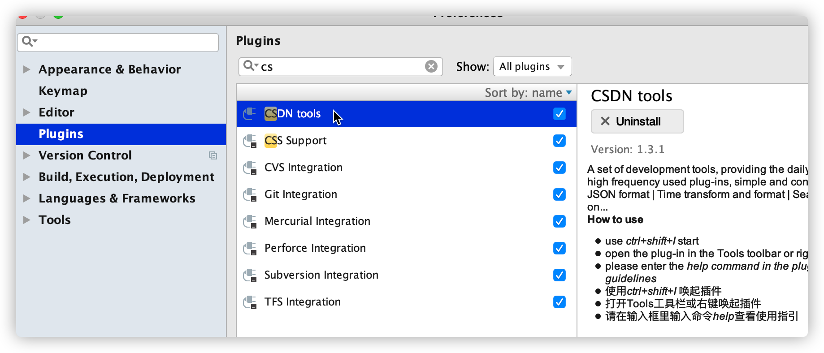Select the CSDN tools plugin row
This screenshot has width=824, height=353.
(406, 114)
